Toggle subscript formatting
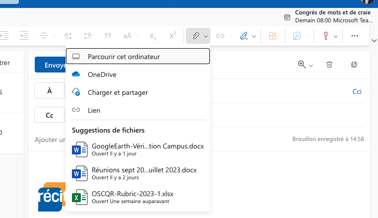 pyautogui.click(x=153, y=36)
